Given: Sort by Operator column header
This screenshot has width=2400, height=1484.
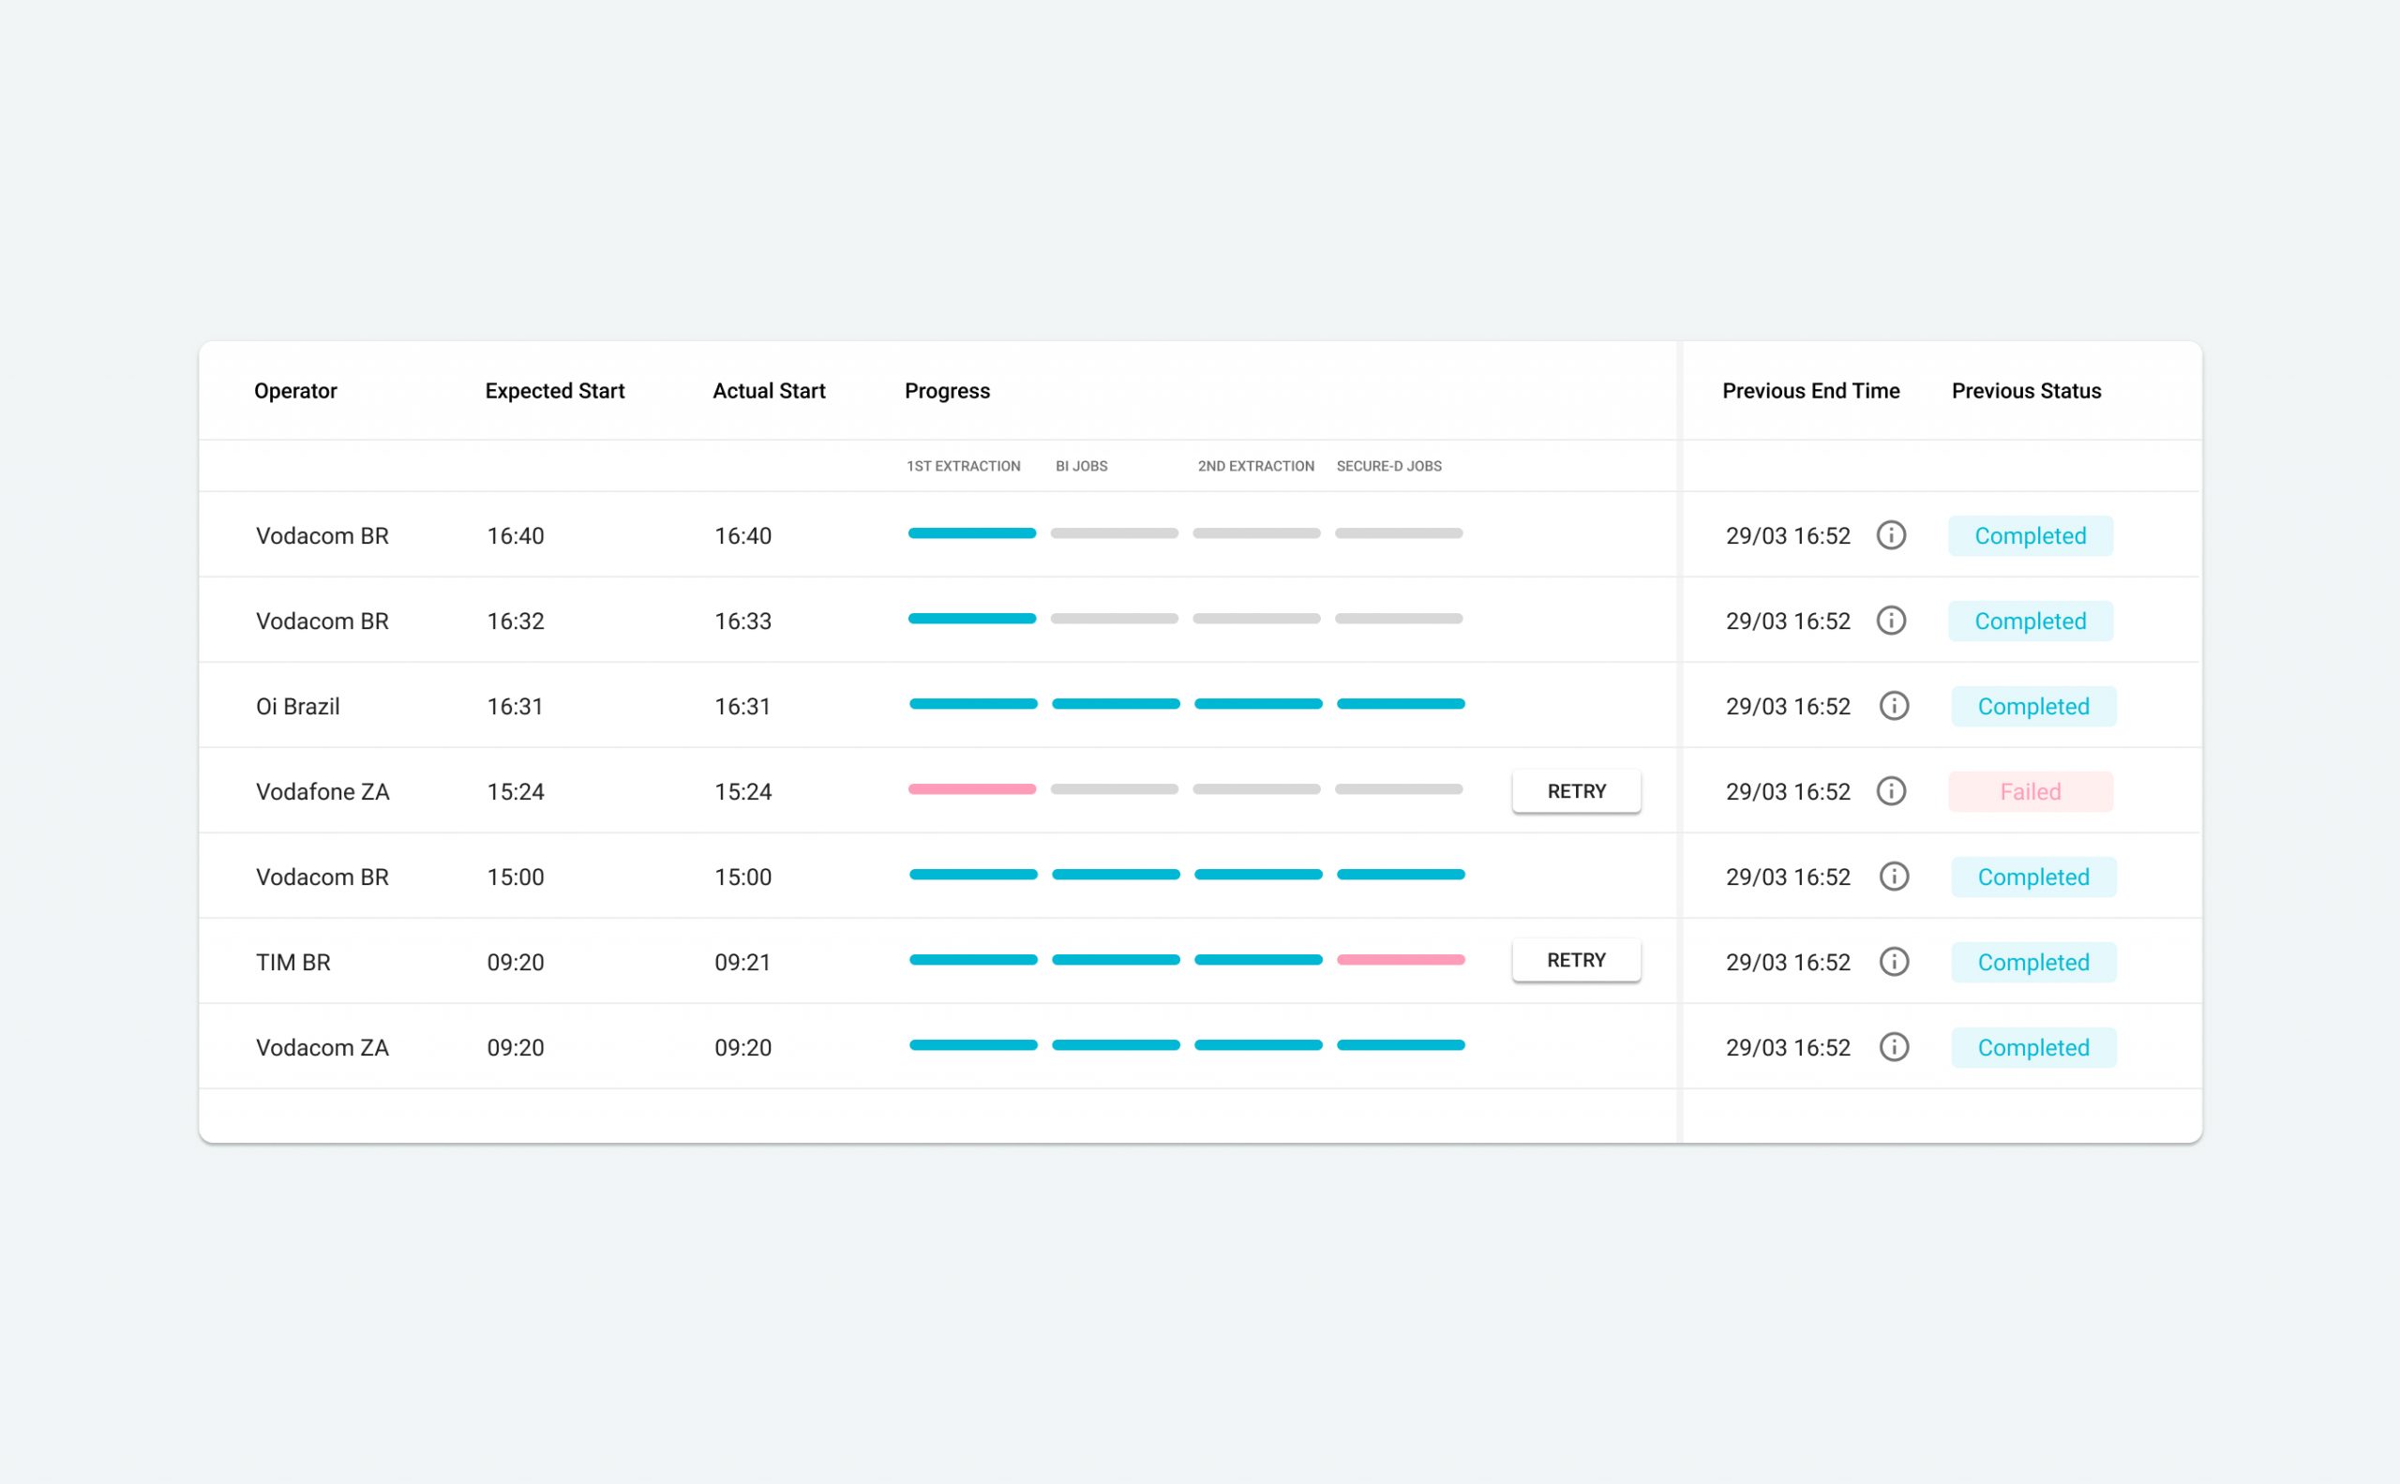Looking at the screenshot, I should [x=295, y=391].
